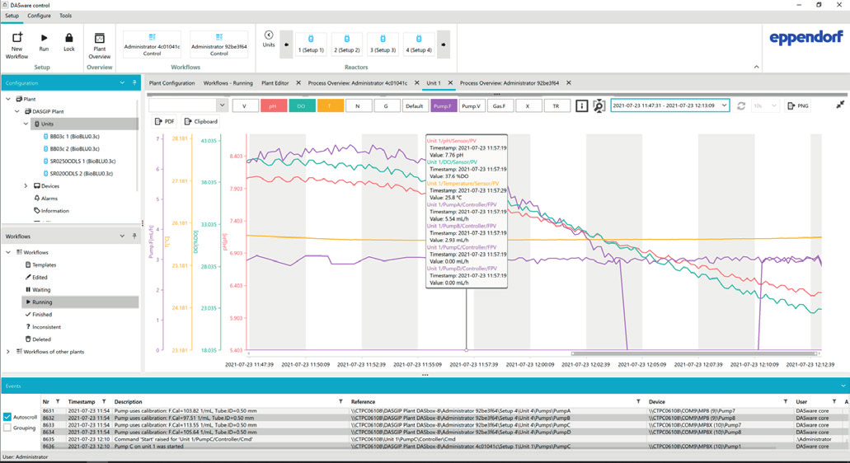Click the chart horizontal scrollbar
Screen dimensions: 850x463
(x=693, y=353)
